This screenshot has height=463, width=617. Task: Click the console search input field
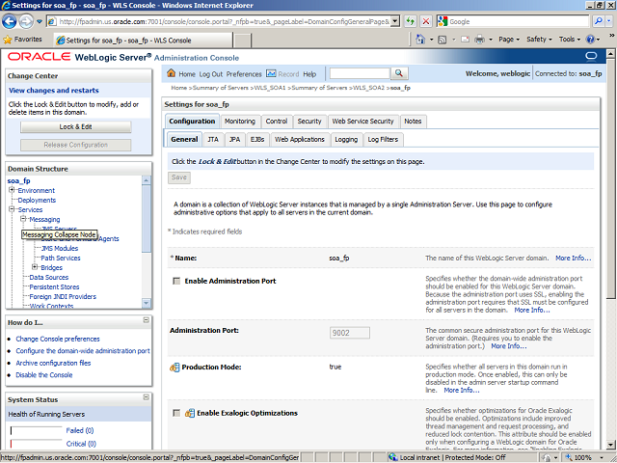click(x=359, y=74)
